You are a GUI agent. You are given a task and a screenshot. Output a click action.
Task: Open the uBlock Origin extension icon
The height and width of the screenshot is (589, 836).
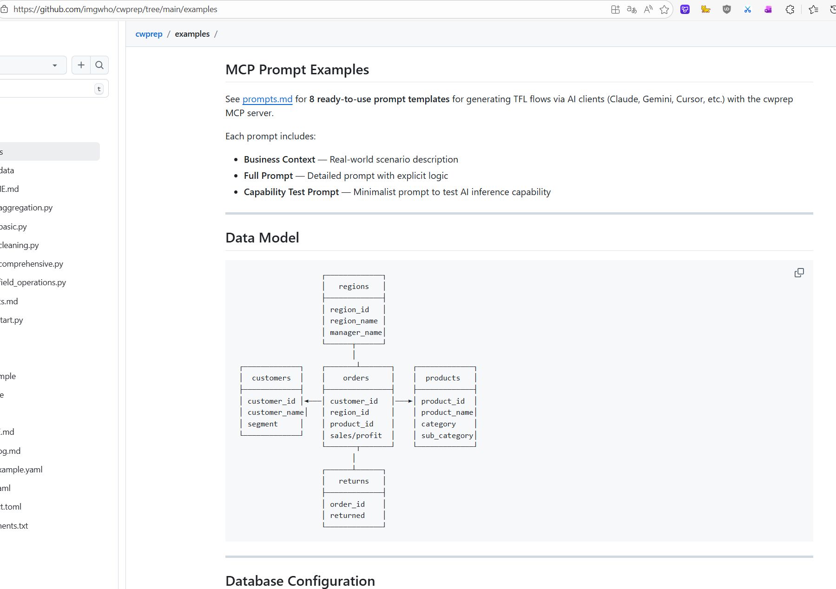pos(726,9)
